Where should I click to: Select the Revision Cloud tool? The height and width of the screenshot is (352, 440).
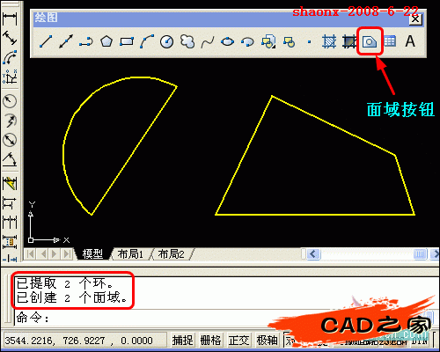pos(187,41)
